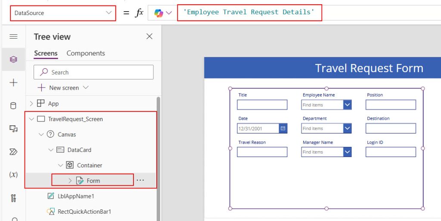Open the Power Automate flows icon
Viewport: 441px width, 221px height.
click(13, 152)
